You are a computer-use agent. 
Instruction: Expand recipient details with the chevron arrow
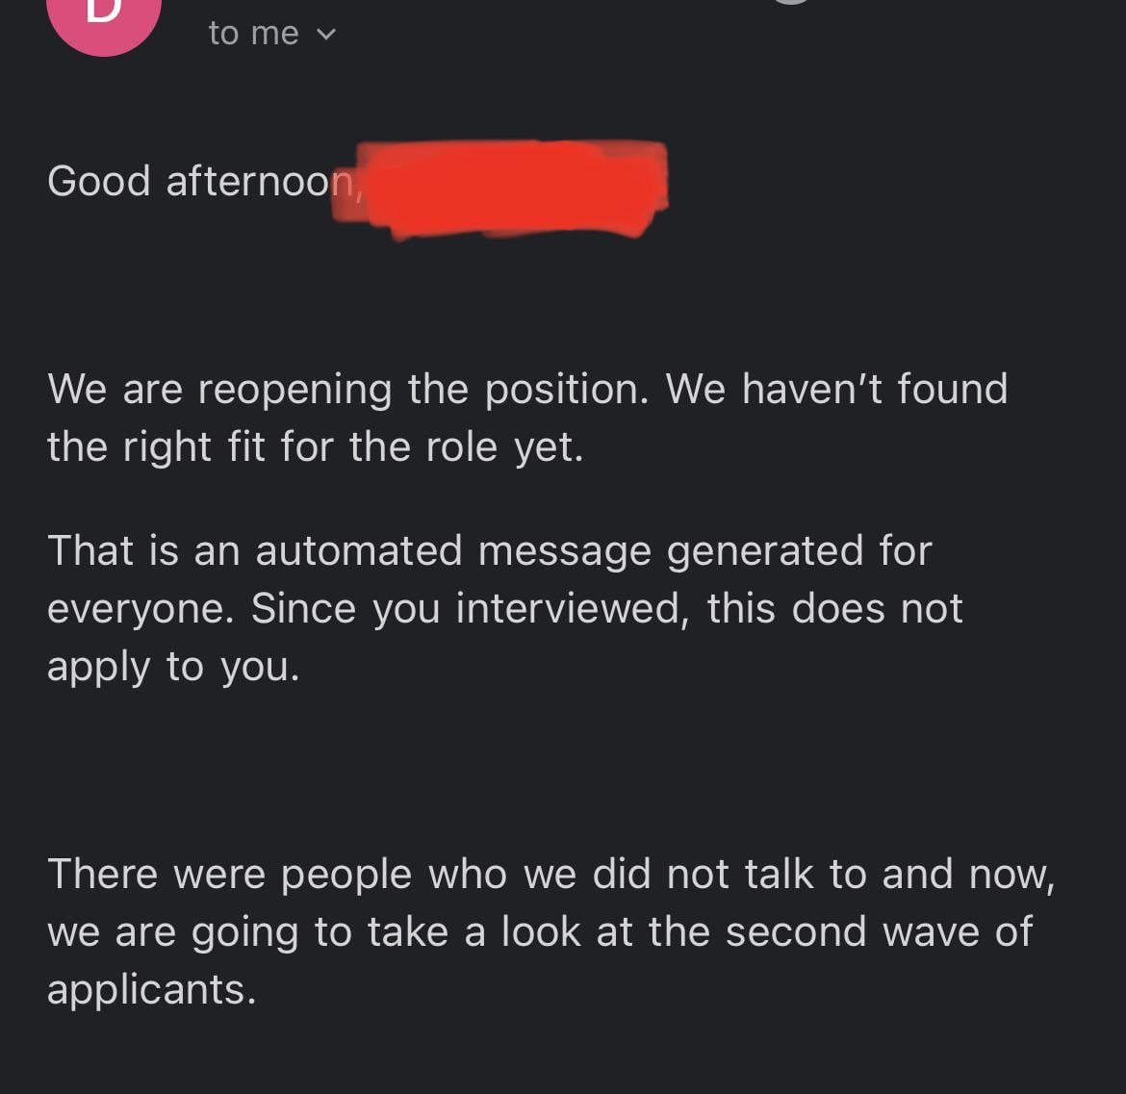pyautogui.click(x=326, y=35)
